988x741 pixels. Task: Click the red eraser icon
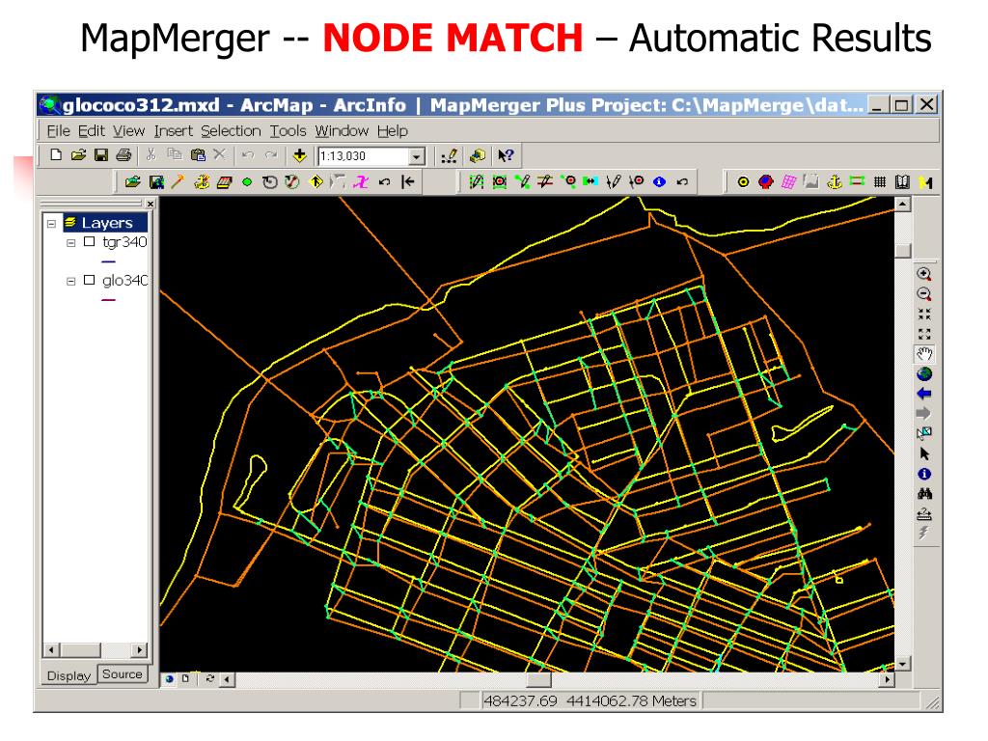[224, 182]
